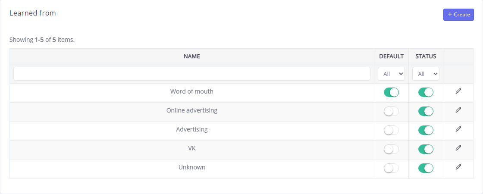Set Online advertising as default
This screenshot has width=483, height=194.
[391, 111]
